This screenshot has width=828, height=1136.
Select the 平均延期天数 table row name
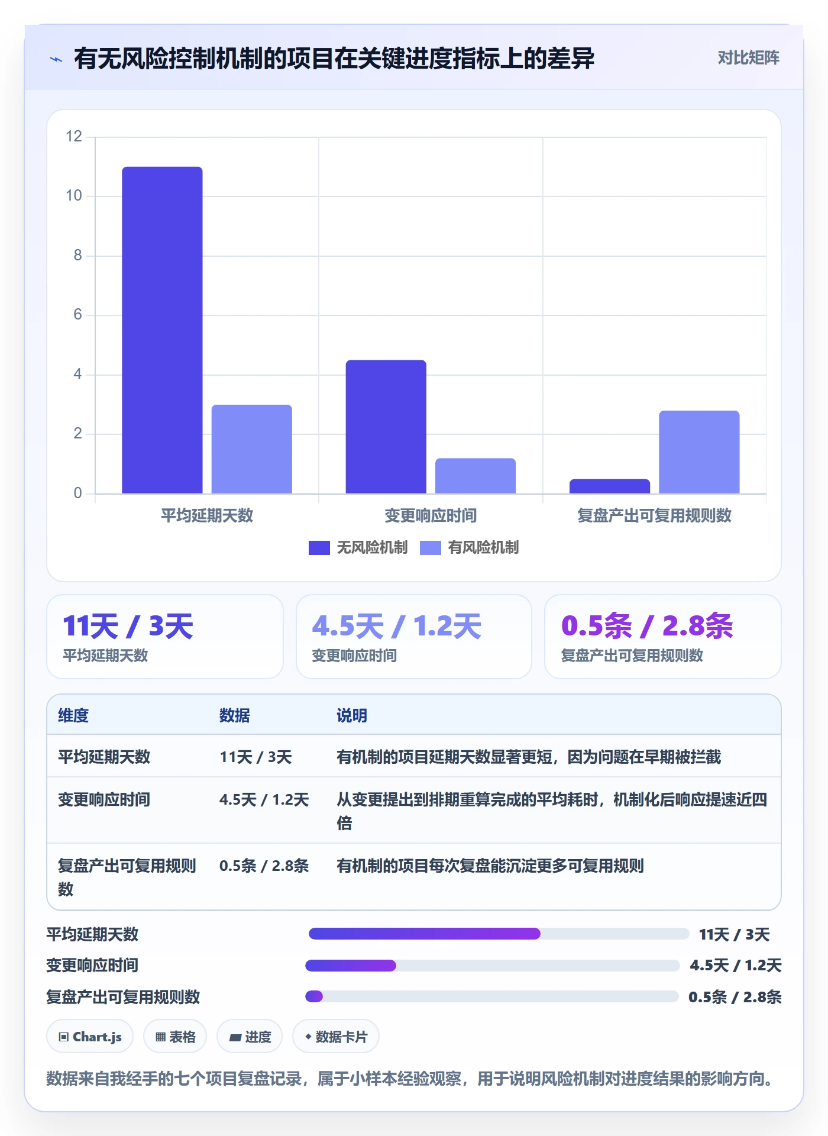pos(104,757)
